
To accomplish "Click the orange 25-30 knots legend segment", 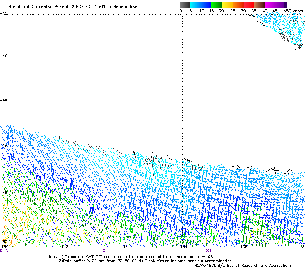I will click(238, 5).
